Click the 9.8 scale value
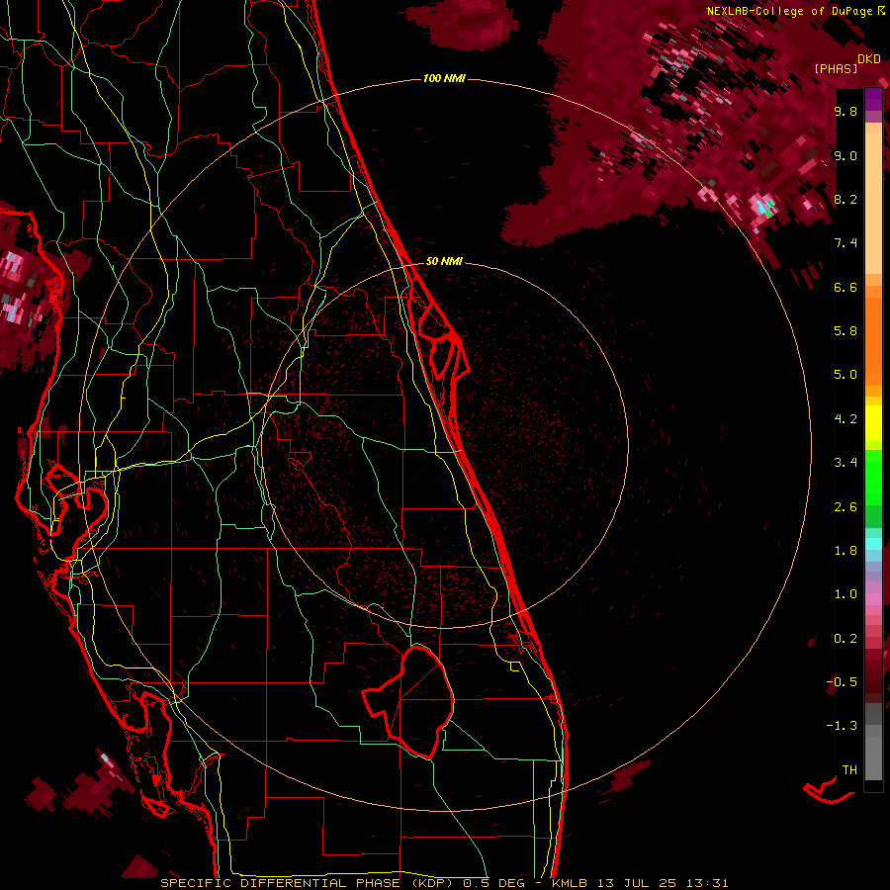The width and height of the screenshot is (890, 890). [845, 111]
